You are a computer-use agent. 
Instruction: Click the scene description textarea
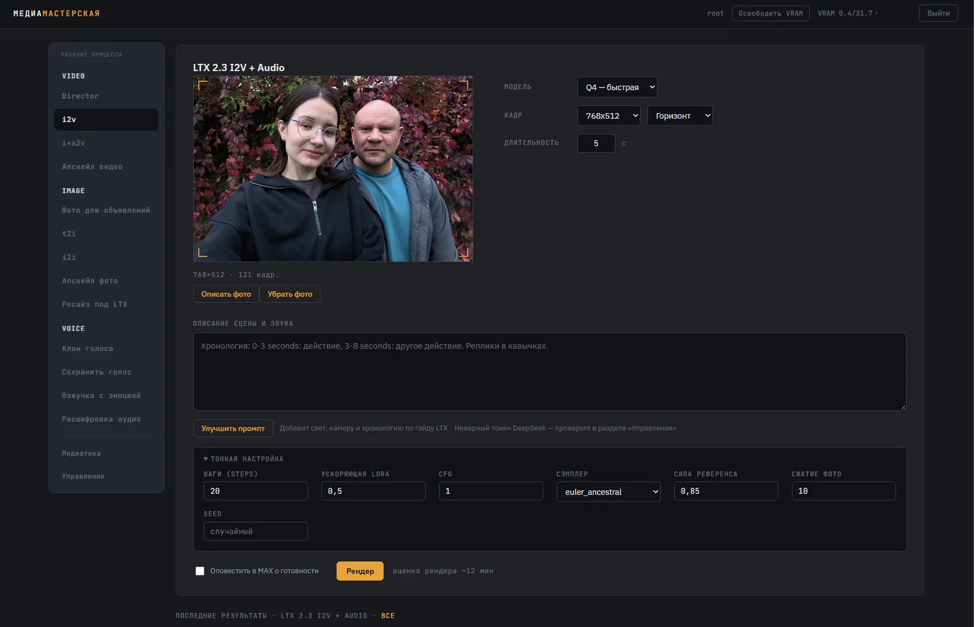coord(549,372)
